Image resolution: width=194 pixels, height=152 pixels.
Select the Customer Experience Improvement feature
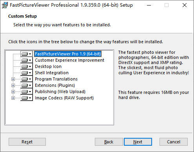click(x=69, y=60)
